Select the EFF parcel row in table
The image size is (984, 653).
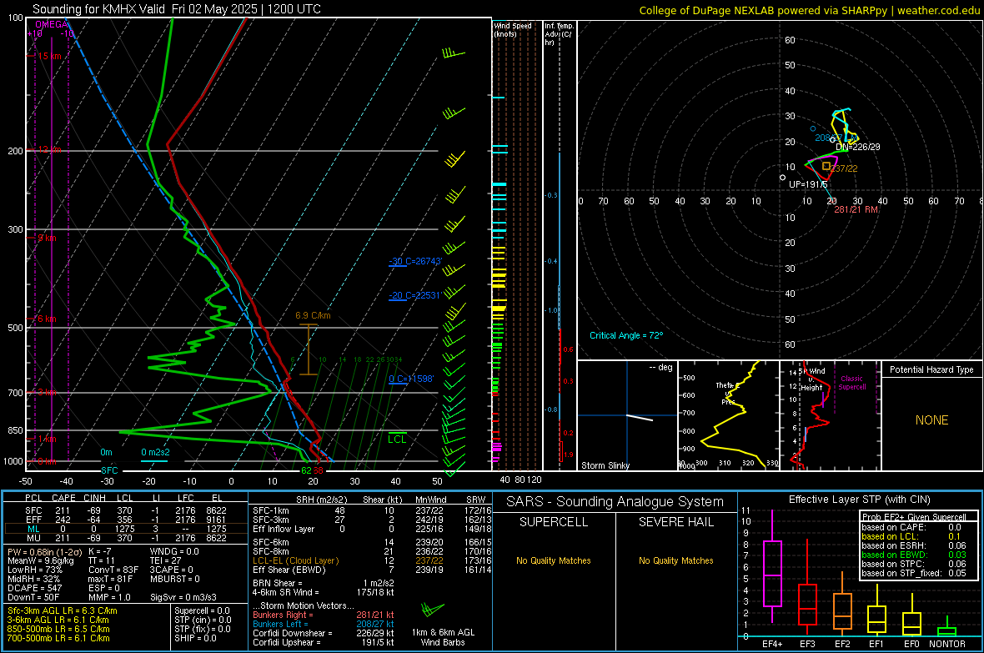[x=126, y=520]
